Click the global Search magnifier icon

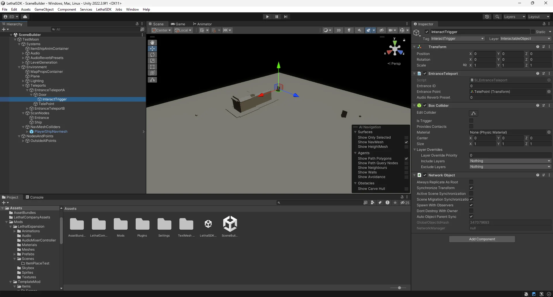[x=497, y=17]
